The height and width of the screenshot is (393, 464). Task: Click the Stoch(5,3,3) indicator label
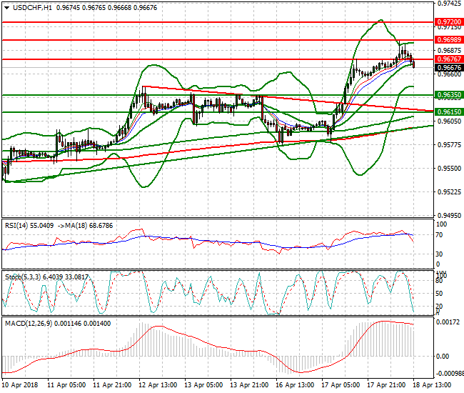tap(23, 277)
